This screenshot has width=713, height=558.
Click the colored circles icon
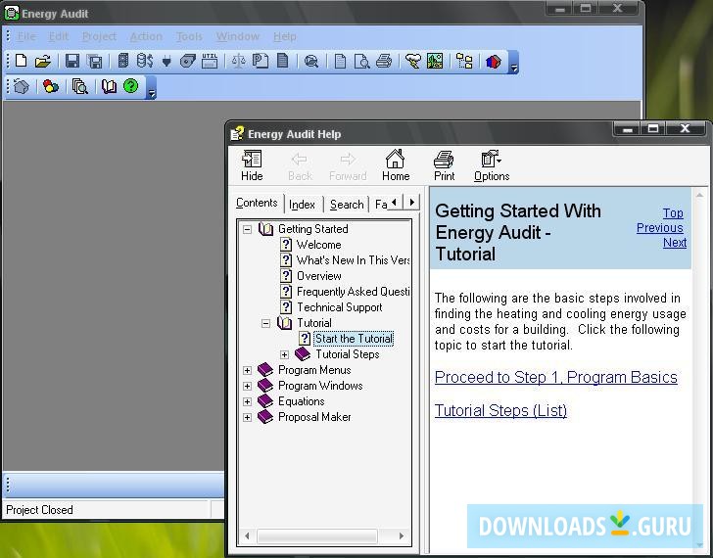point(51,86)
